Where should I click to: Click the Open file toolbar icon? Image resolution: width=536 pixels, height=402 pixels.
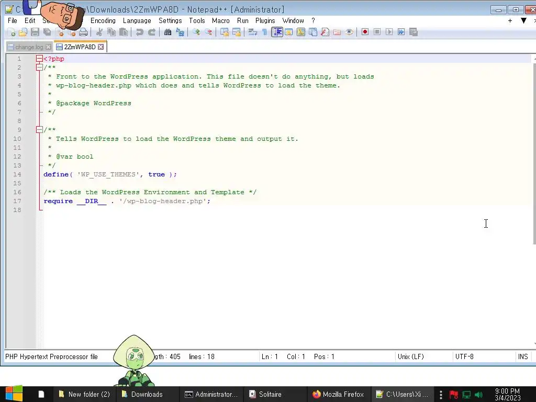(23, 32)
